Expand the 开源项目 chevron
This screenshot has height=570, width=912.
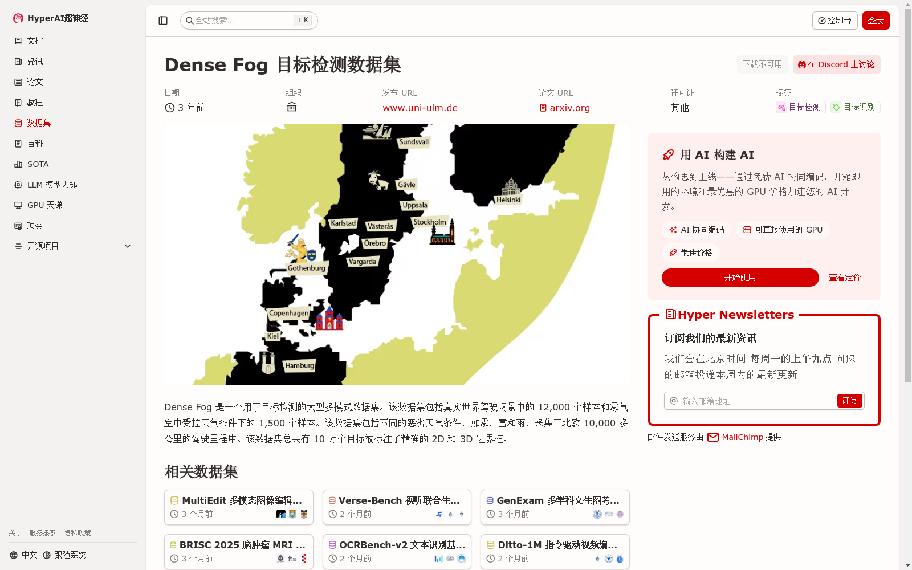pyautogui.click(x=128, y=246)
